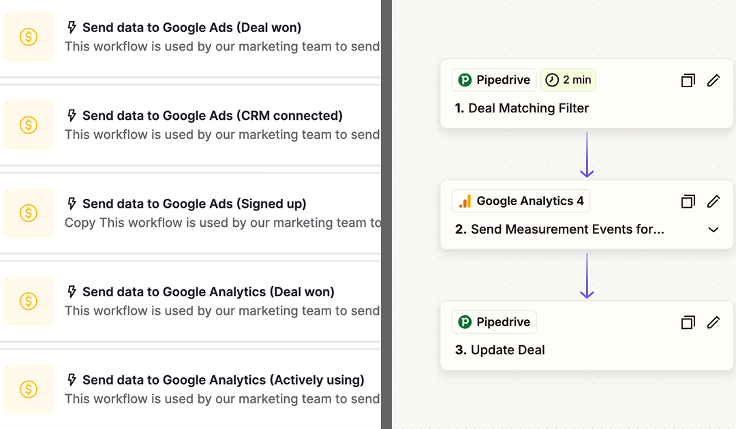Expand the Send Measurement Events step chevron
Viewport: 736px width, 429px height.
click(x=714, y=229)
